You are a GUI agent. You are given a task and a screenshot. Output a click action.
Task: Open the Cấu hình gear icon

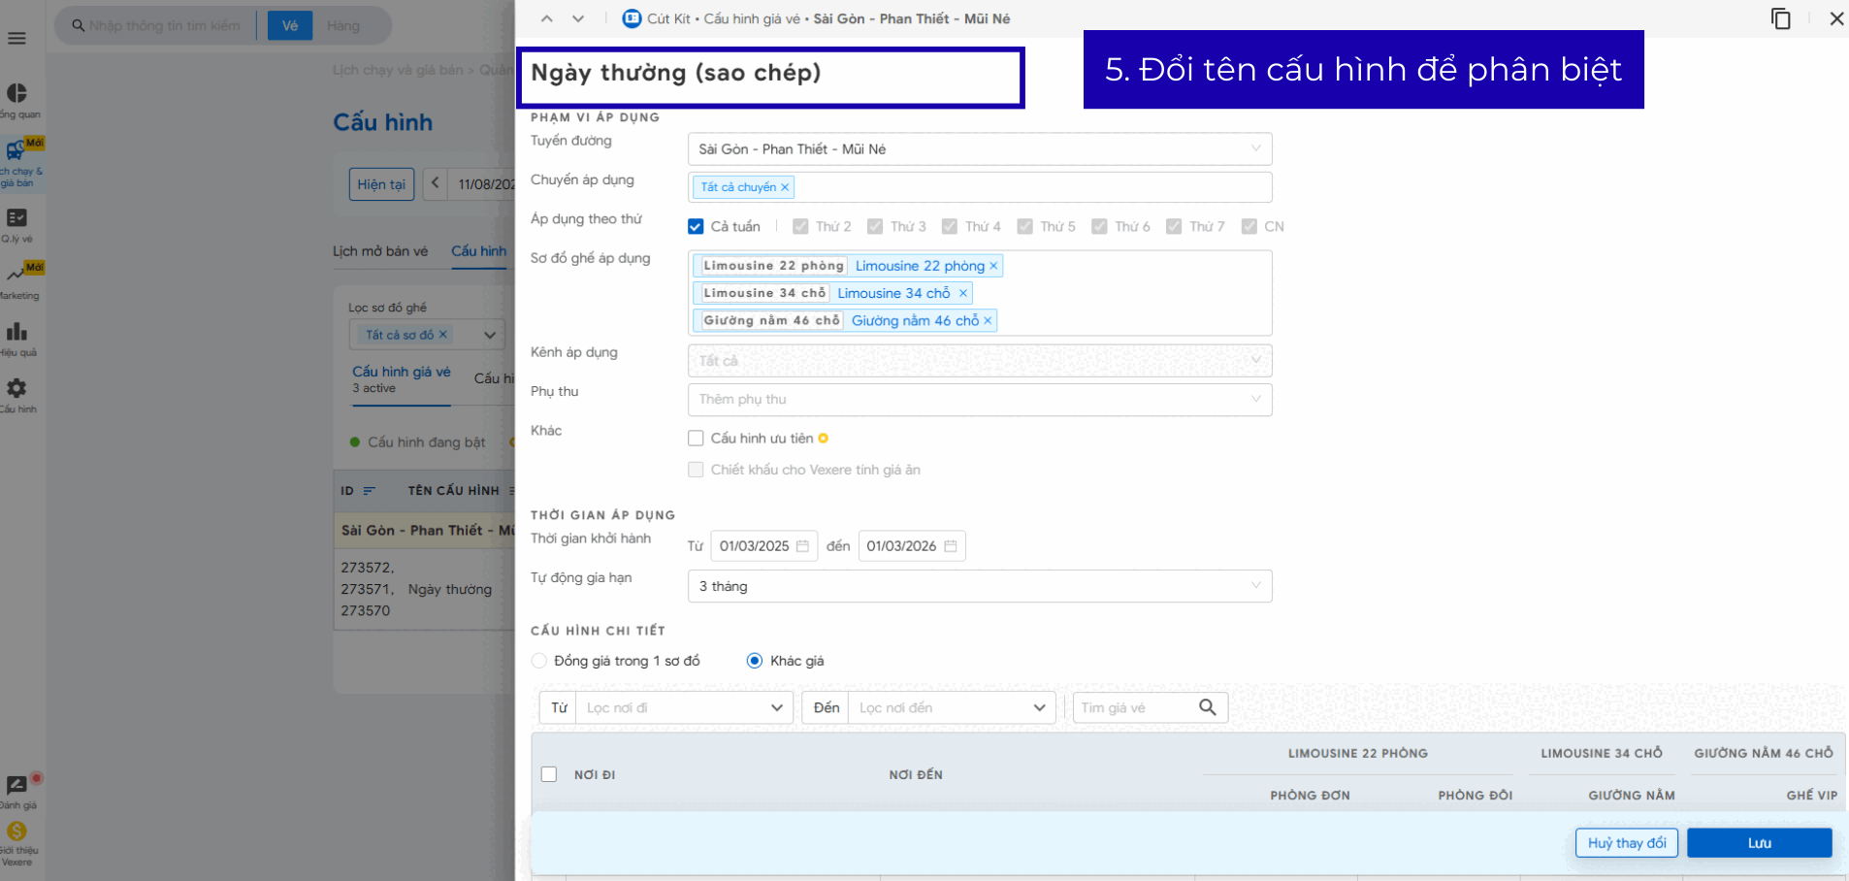[x=16, y=389]
